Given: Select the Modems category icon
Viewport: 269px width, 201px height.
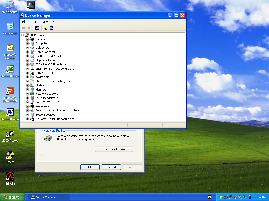Looking at the screenshot, I should (x=32, y=85).
